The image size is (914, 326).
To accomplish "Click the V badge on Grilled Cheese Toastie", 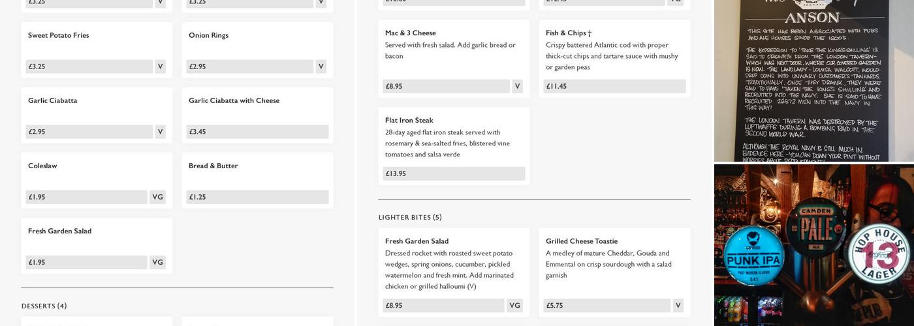I will pyautogui.click(x=678, y=305).
